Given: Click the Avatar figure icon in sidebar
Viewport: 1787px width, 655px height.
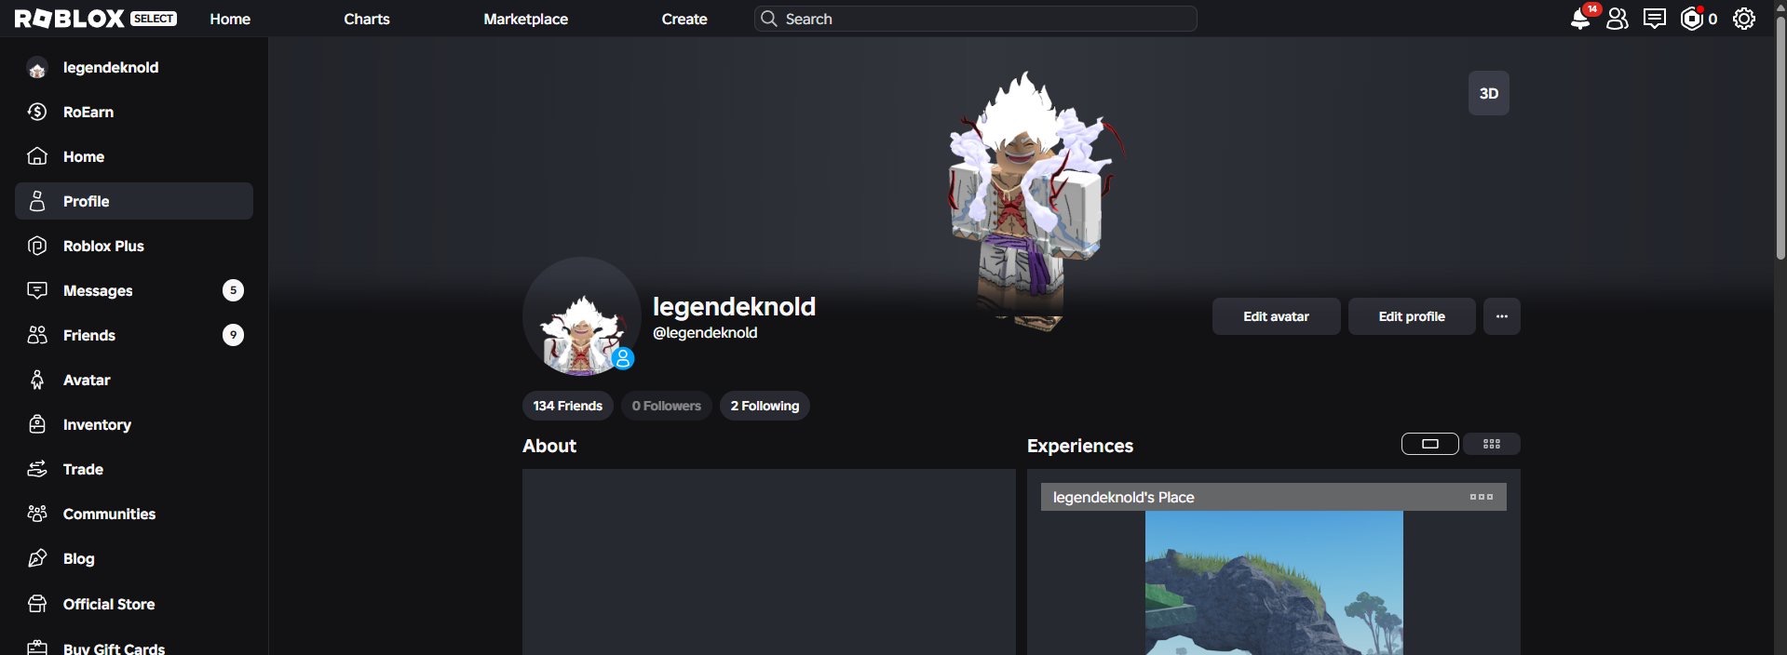Looking at the screenshot, I should click(x=37, y=380).
